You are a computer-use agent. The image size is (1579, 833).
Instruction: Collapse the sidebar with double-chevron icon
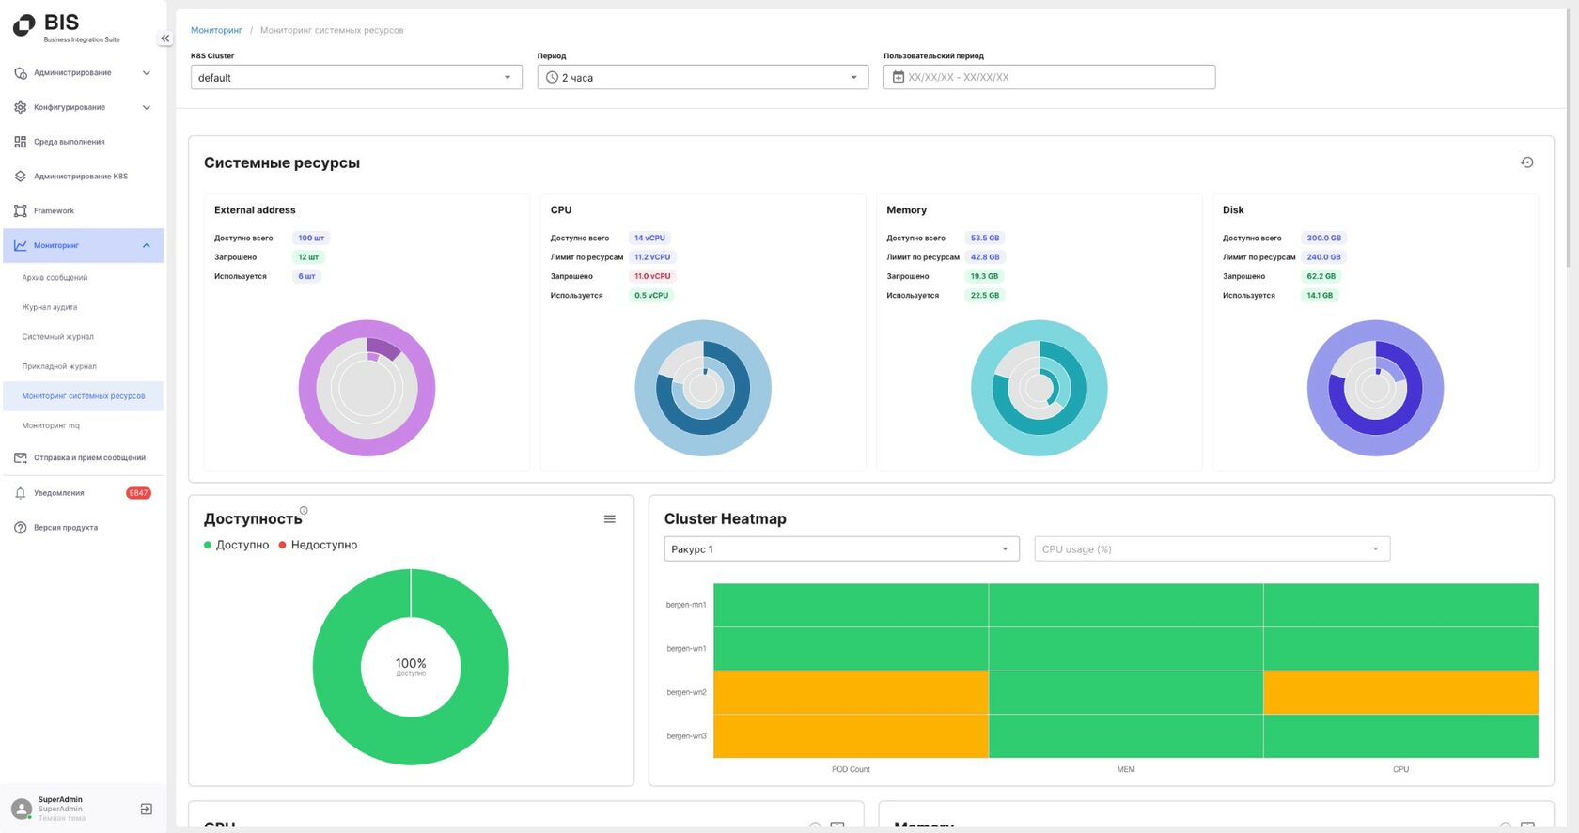pyautogui.click(x=164, y=39)
